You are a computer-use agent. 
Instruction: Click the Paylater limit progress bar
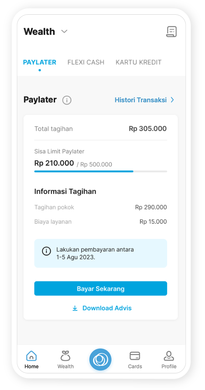click(101, 171)
